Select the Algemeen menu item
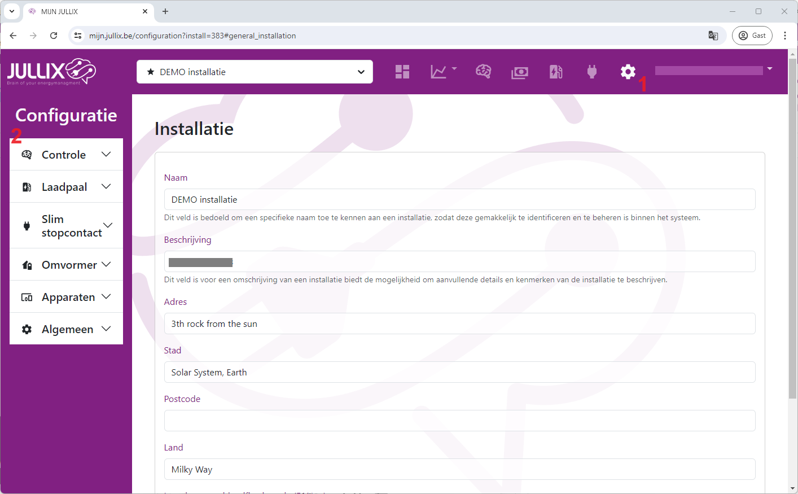 66,329
